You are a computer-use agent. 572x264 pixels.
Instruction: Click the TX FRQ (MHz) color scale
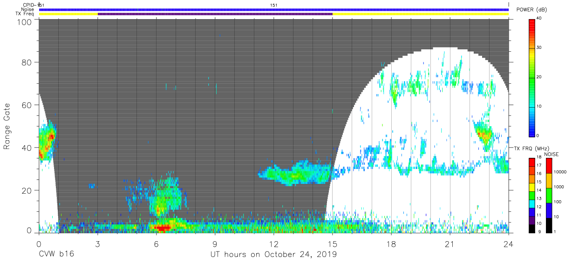click(x=532, y=195)
